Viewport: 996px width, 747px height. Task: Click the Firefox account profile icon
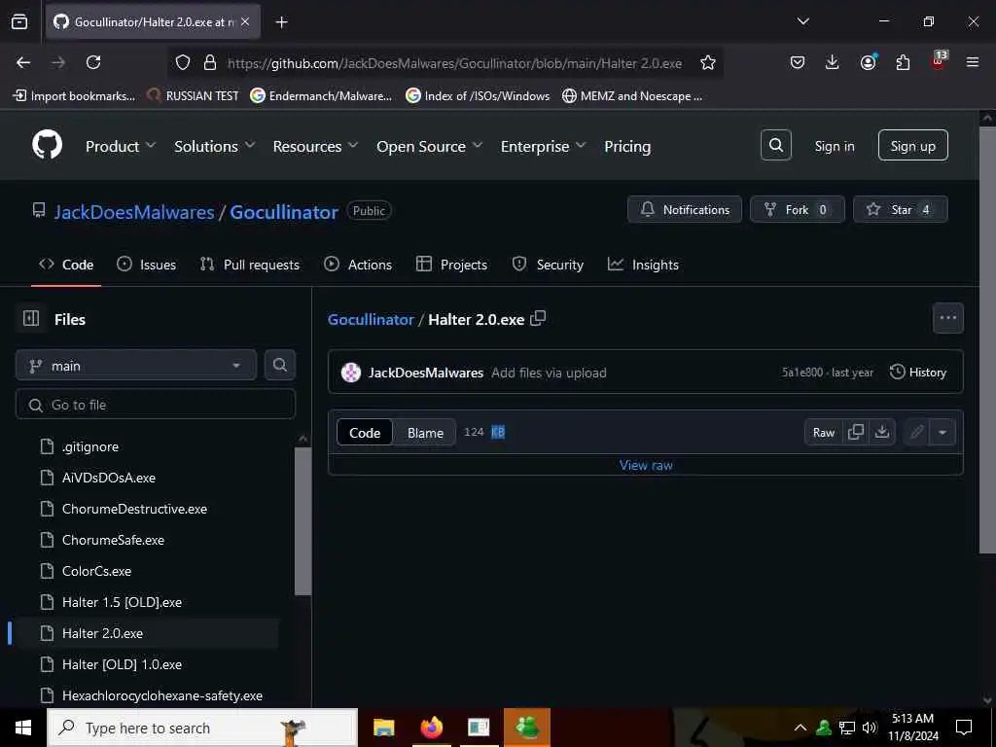click(868, 62)
